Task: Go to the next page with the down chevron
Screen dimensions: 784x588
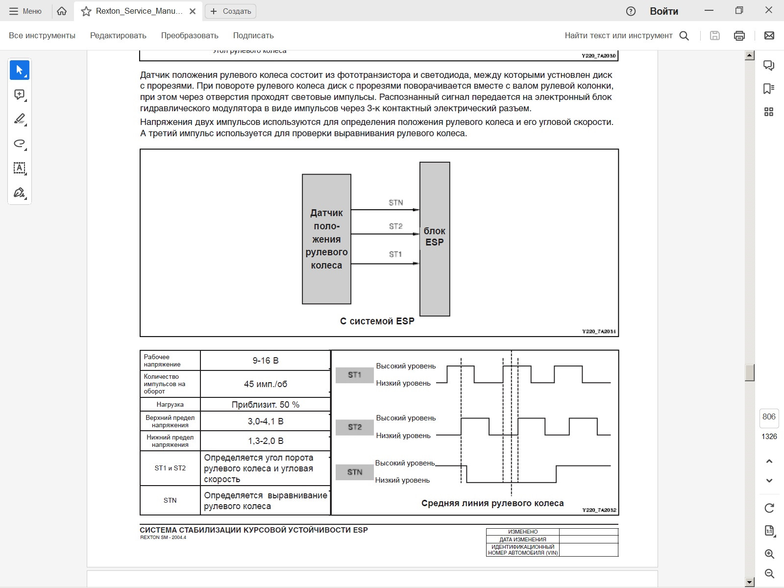Action: tap(769, 481)
